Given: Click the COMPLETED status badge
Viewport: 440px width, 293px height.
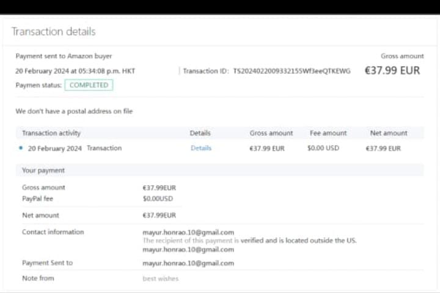Looking at the screenshot, I should [x=89, y=86].
